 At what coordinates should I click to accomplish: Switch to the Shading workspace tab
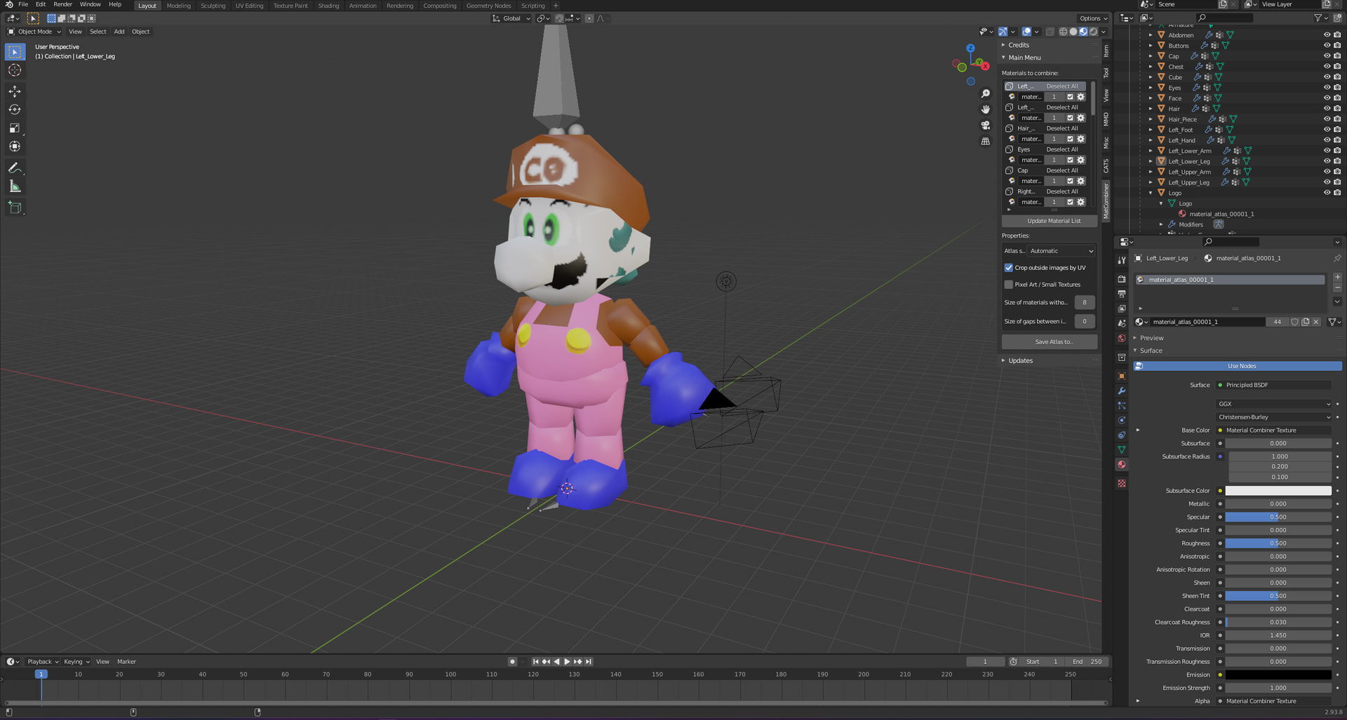[x=328, y=6]
